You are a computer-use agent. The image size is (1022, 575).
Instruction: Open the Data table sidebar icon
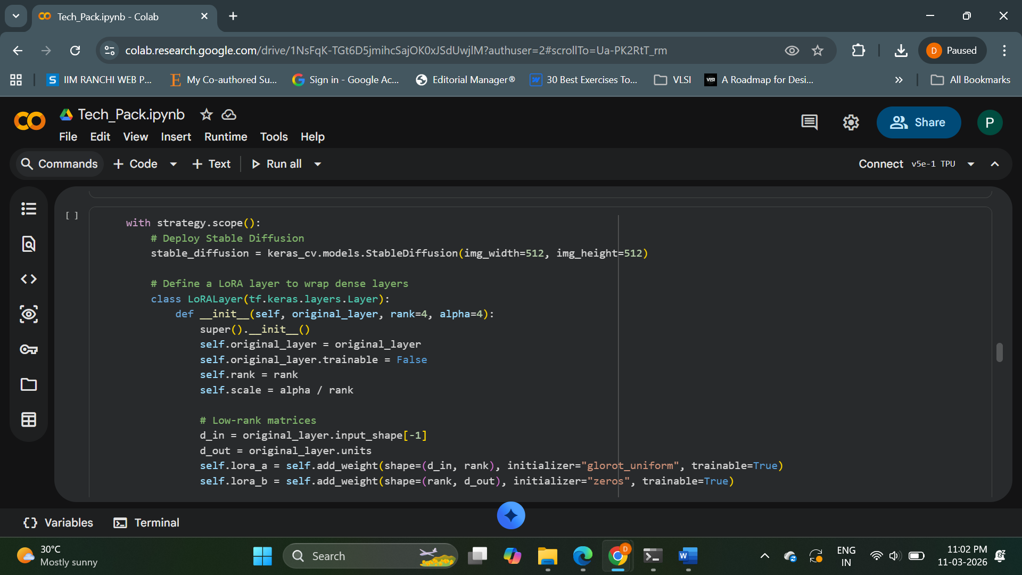(29, 420)
